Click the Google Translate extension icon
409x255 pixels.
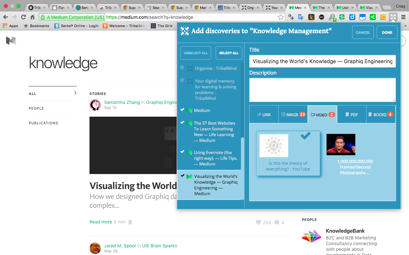click(x=301, y=17)
